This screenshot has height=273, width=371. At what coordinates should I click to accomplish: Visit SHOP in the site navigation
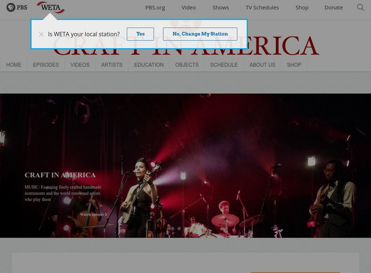(294, 65)
